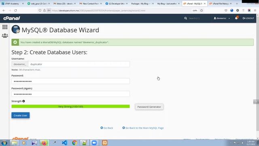
Task: Open a new browser tab
Action: tap(237, 4)
